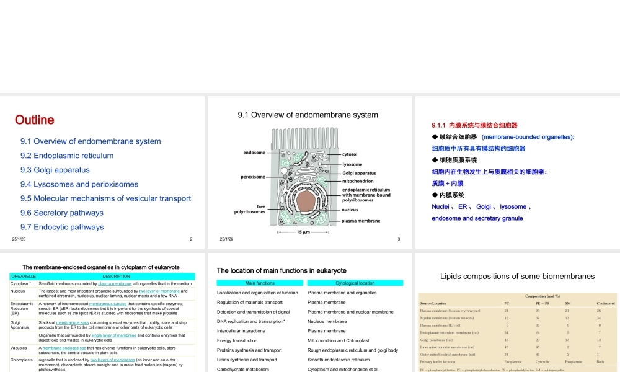Viewport: 620px width, 372px height.
Task: Click the 'DESCRIPTION' column header
Action: tap(117, 277)
